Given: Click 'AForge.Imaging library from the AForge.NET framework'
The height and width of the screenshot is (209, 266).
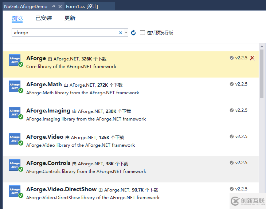Looking at the screenshot, I should 86,119.
